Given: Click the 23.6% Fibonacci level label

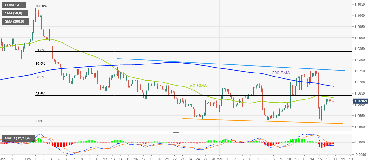Looking at the screenshot, I should coord(40,94).
